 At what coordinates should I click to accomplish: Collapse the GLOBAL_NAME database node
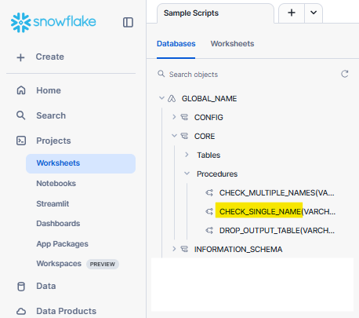coord(161,98)
